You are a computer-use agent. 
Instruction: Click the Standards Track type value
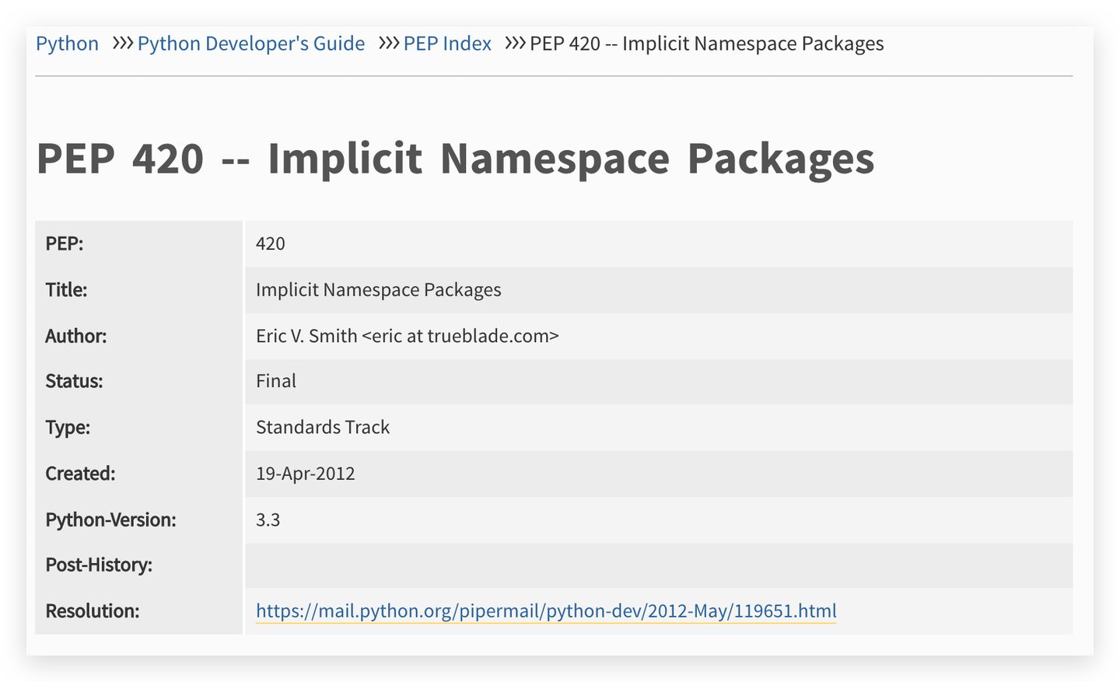point(323,428)
